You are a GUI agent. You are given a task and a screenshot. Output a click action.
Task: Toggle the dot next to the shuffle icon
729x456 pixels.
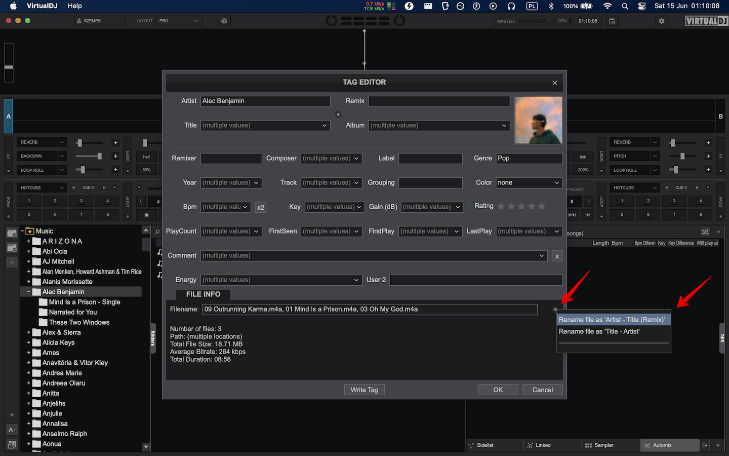click(x=718, y=232)
